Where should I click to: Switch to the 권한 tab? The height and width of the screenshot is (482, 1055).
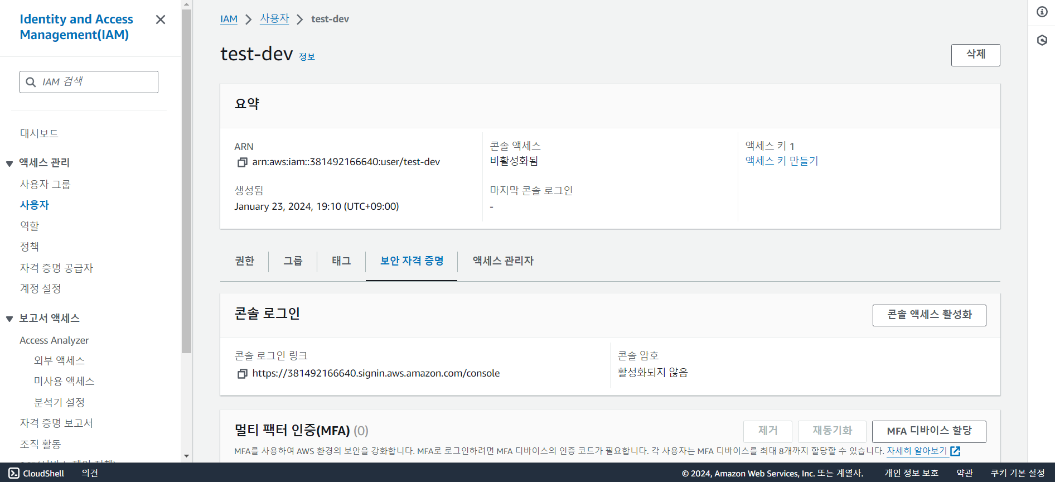244,261
